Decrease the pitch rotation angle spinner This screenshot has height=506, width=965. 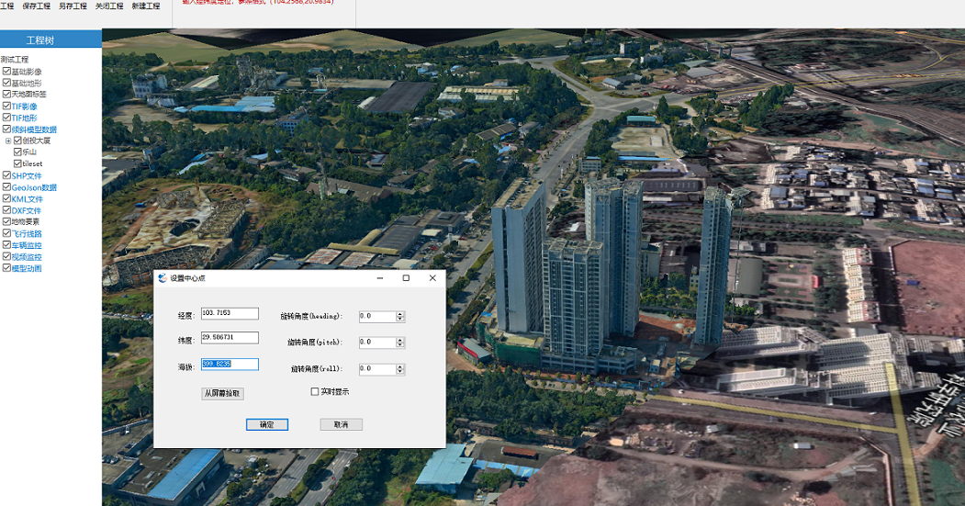tap(399, 345)
